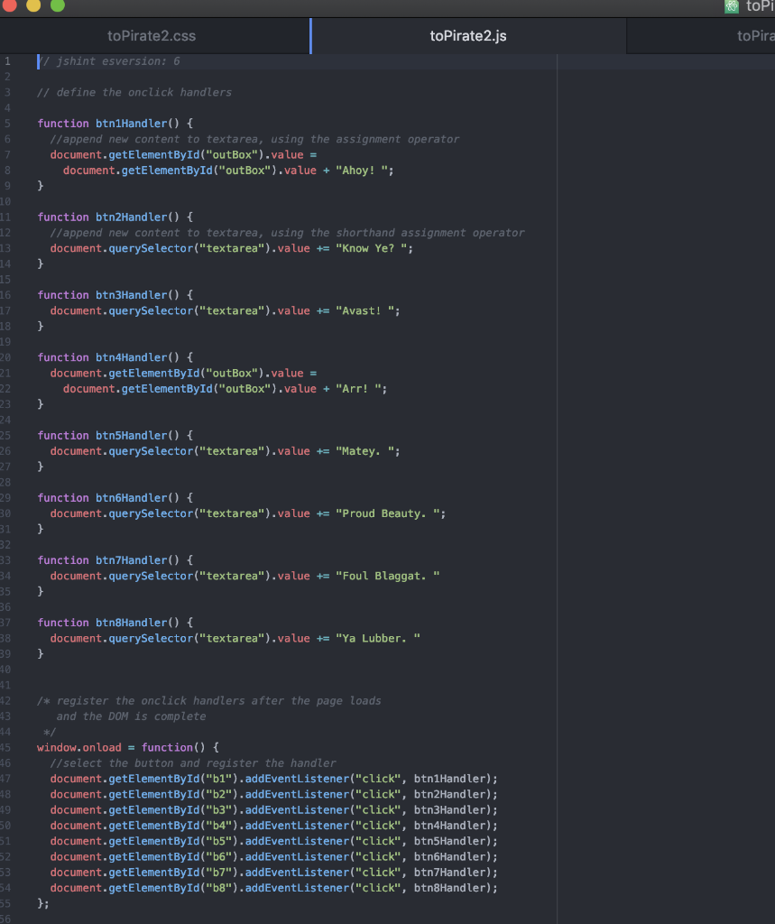
Task: Click the btn7Handler function name
Action: tap(132, 560)
